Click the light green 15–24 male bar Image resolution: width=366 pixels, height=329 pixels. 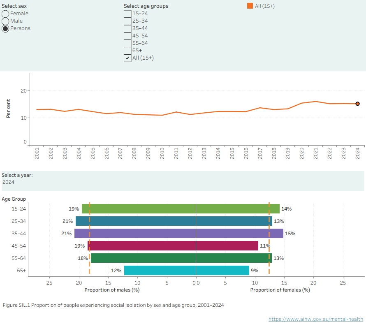[x=139, y=209]
